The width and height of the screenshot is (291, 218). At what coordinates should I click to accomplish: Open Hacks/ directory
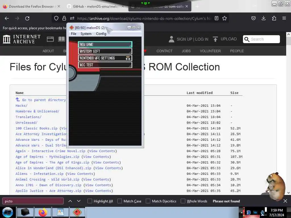point(21,106)
